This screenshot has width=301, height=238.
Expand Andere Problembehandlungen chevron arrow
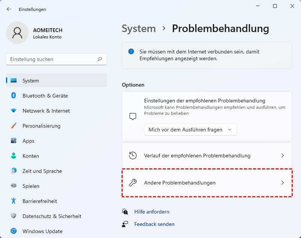[x=283, y=183]
